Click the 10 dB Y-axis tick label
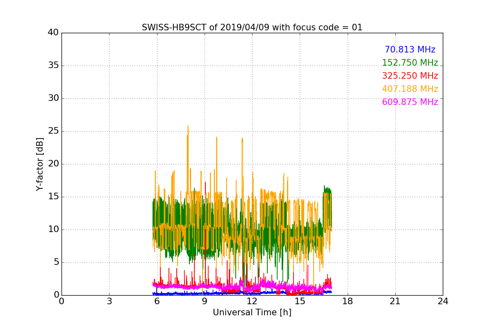The height and width of the screenshot is (328, 492). pyautogui.click(x=53, y=230)
